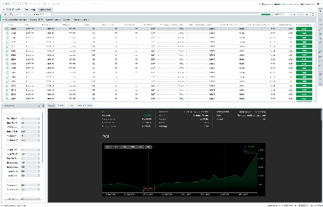Select the third (active) top tab
The height and width of the screenshot is (207, 323).
(45, 10)
